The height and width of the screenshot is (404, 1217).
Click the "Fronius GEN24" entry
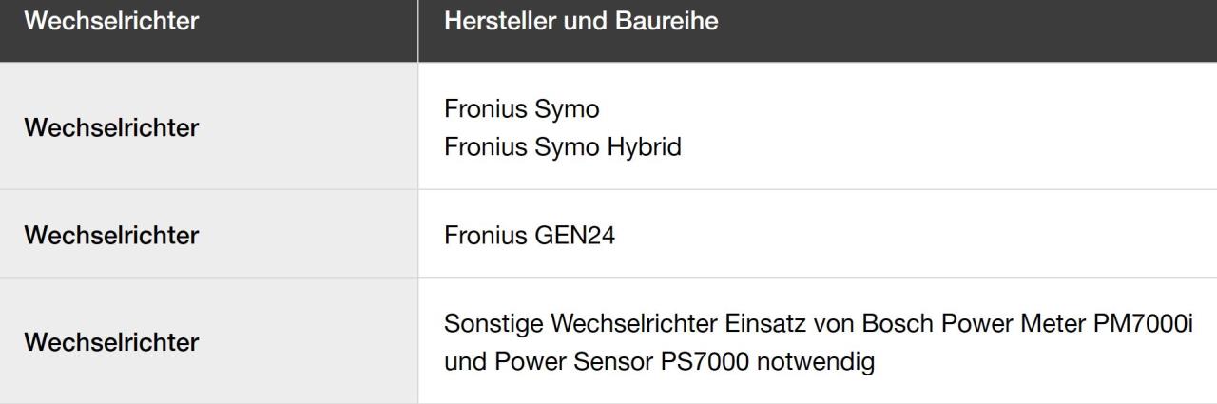click(530, 235)
